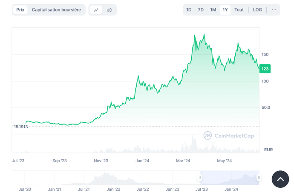Click the green 123 current price tag
The image size is (294, 195).
pos(265,69)
